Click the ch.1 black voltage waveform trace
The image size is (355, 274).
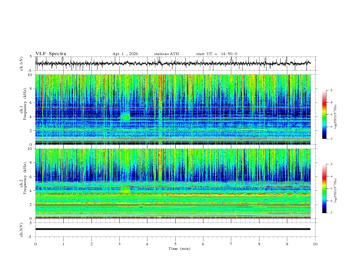click(173, 63)
